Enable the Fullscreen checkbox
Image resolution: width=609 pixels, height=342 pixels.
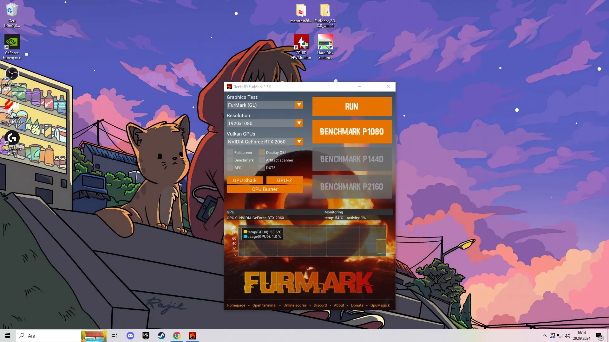point(230,153)
